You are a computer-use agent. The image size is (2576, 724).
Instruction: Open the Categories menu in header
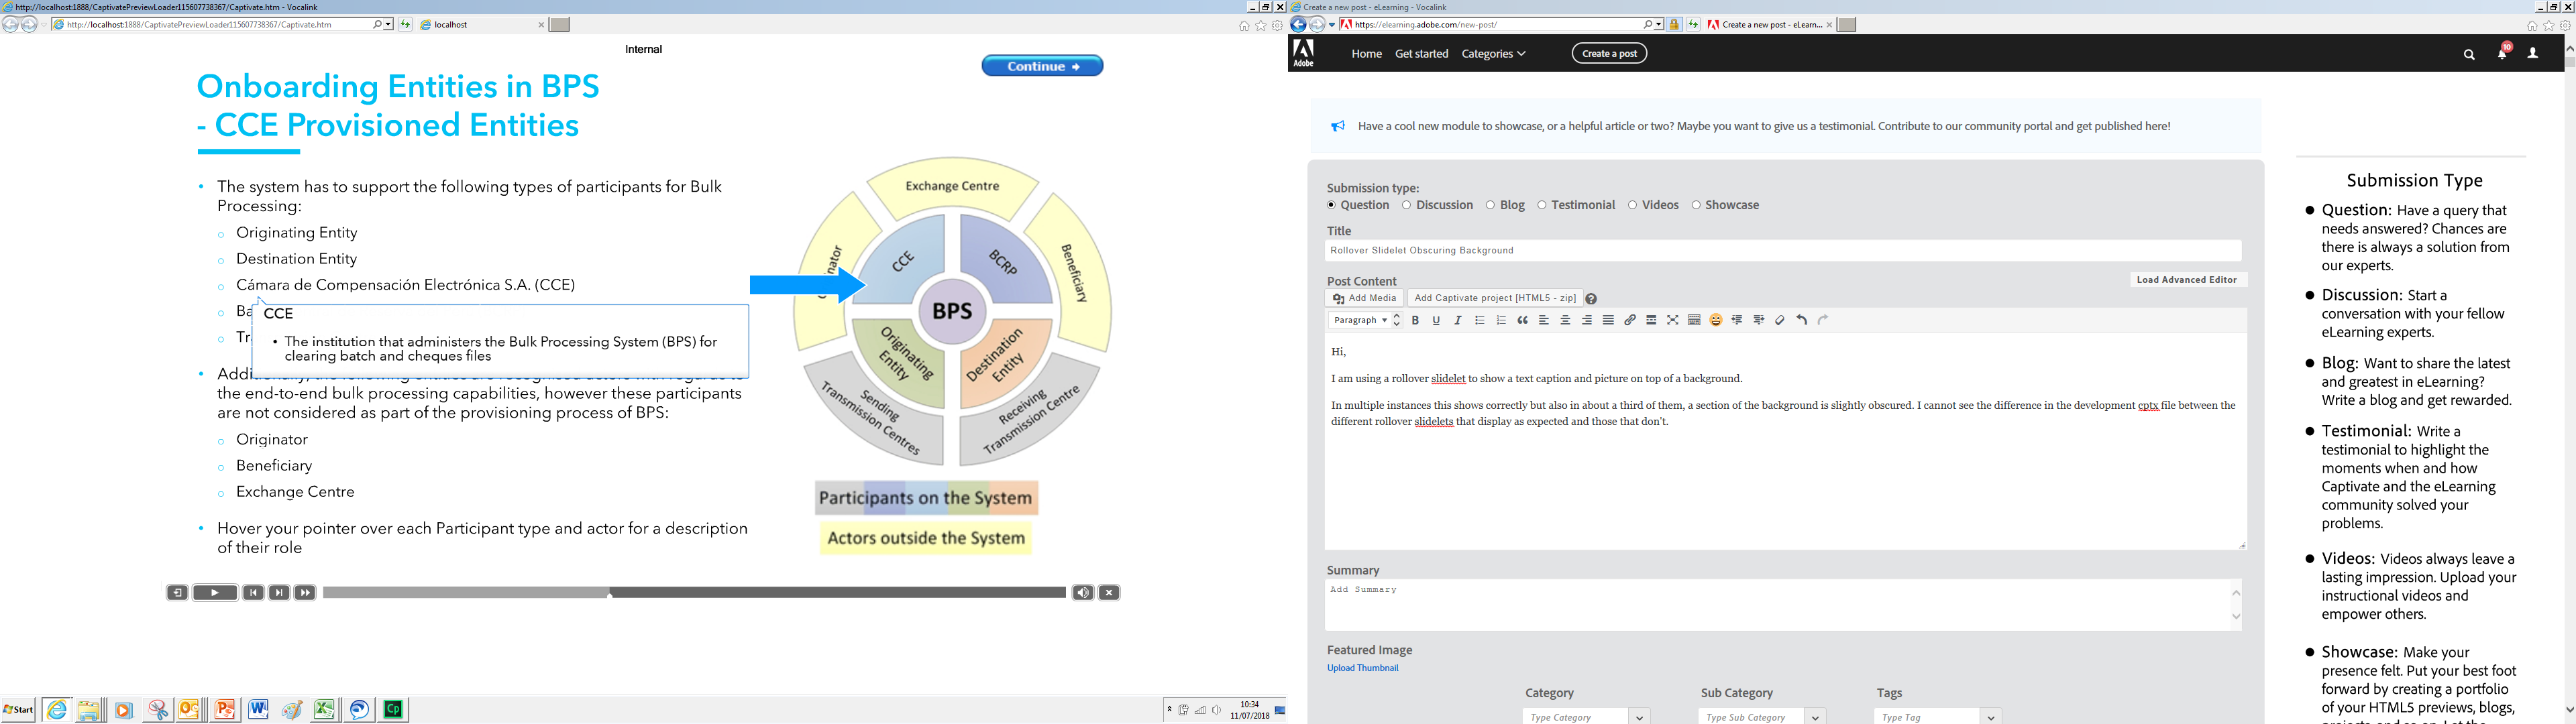[1493, 54]
